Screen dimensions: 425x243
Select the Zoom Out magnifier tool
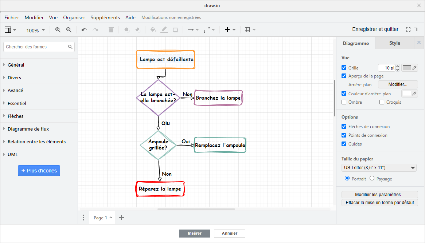click(69, 30)
